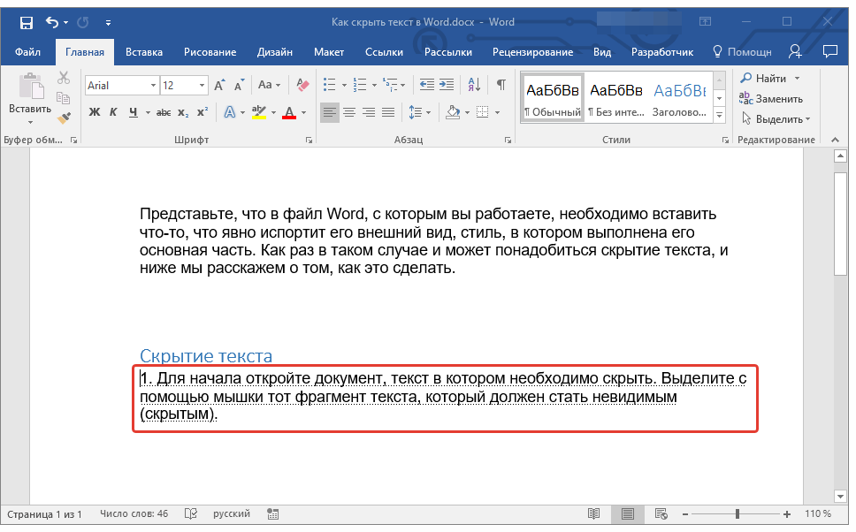Undo the last action

[52, 22]
